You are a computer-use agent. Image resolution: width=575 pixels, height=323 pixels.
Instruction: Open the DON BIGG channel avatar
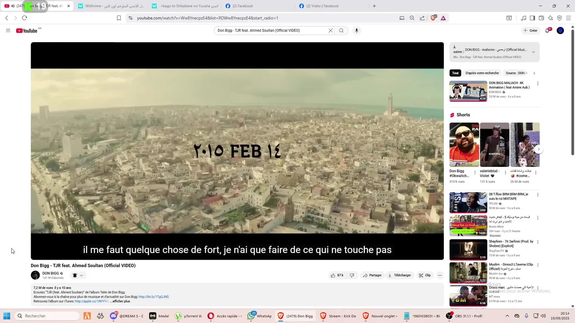coord(35,275)
